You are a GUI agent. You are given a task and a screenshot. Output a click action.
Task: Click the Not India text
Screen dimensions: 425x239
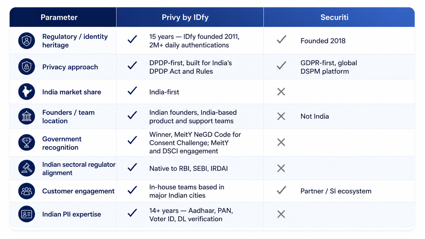315,116
